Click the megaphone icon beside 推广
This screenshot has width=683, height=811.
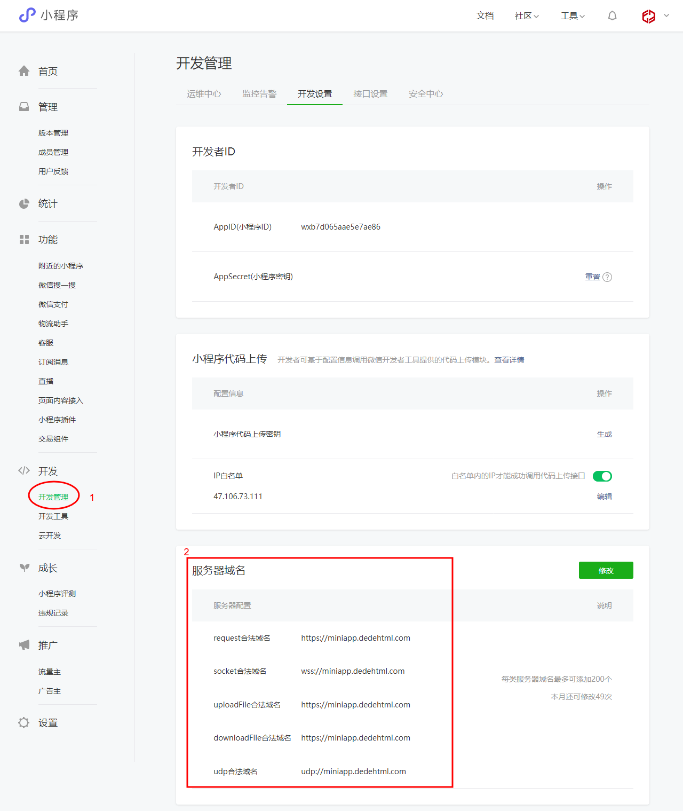pyautogui.click(x=24, y=645)
